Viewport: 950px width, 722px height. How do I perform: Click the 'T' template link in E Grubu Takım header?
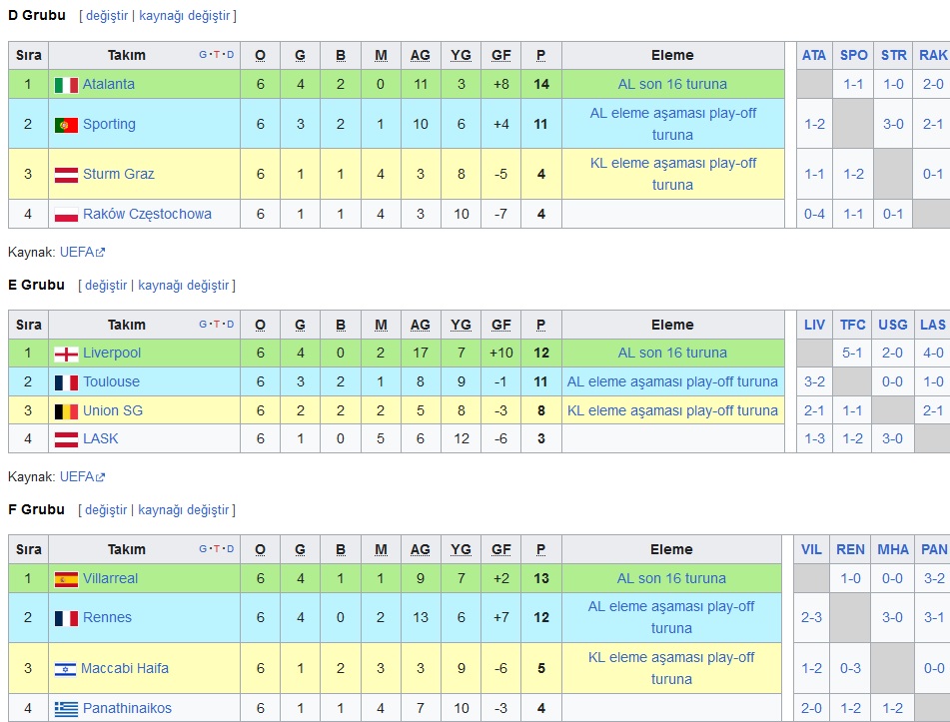tap(217, 325)
